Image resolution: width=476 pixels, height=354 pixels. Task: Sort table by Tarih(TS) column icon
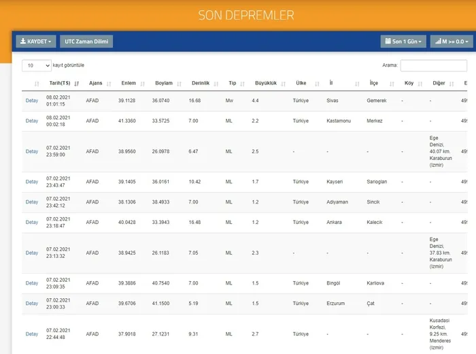pos(77,84)
